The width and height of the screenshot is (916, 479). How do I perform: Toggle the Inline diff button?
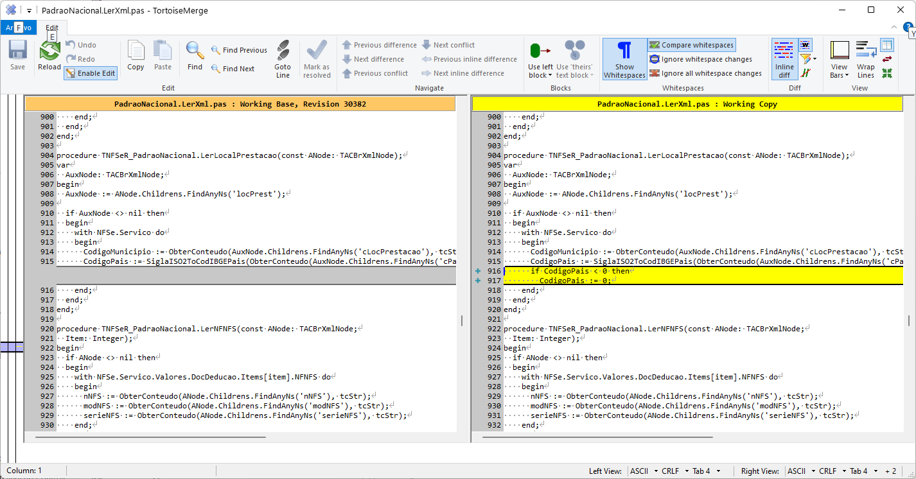pos(784,59)
